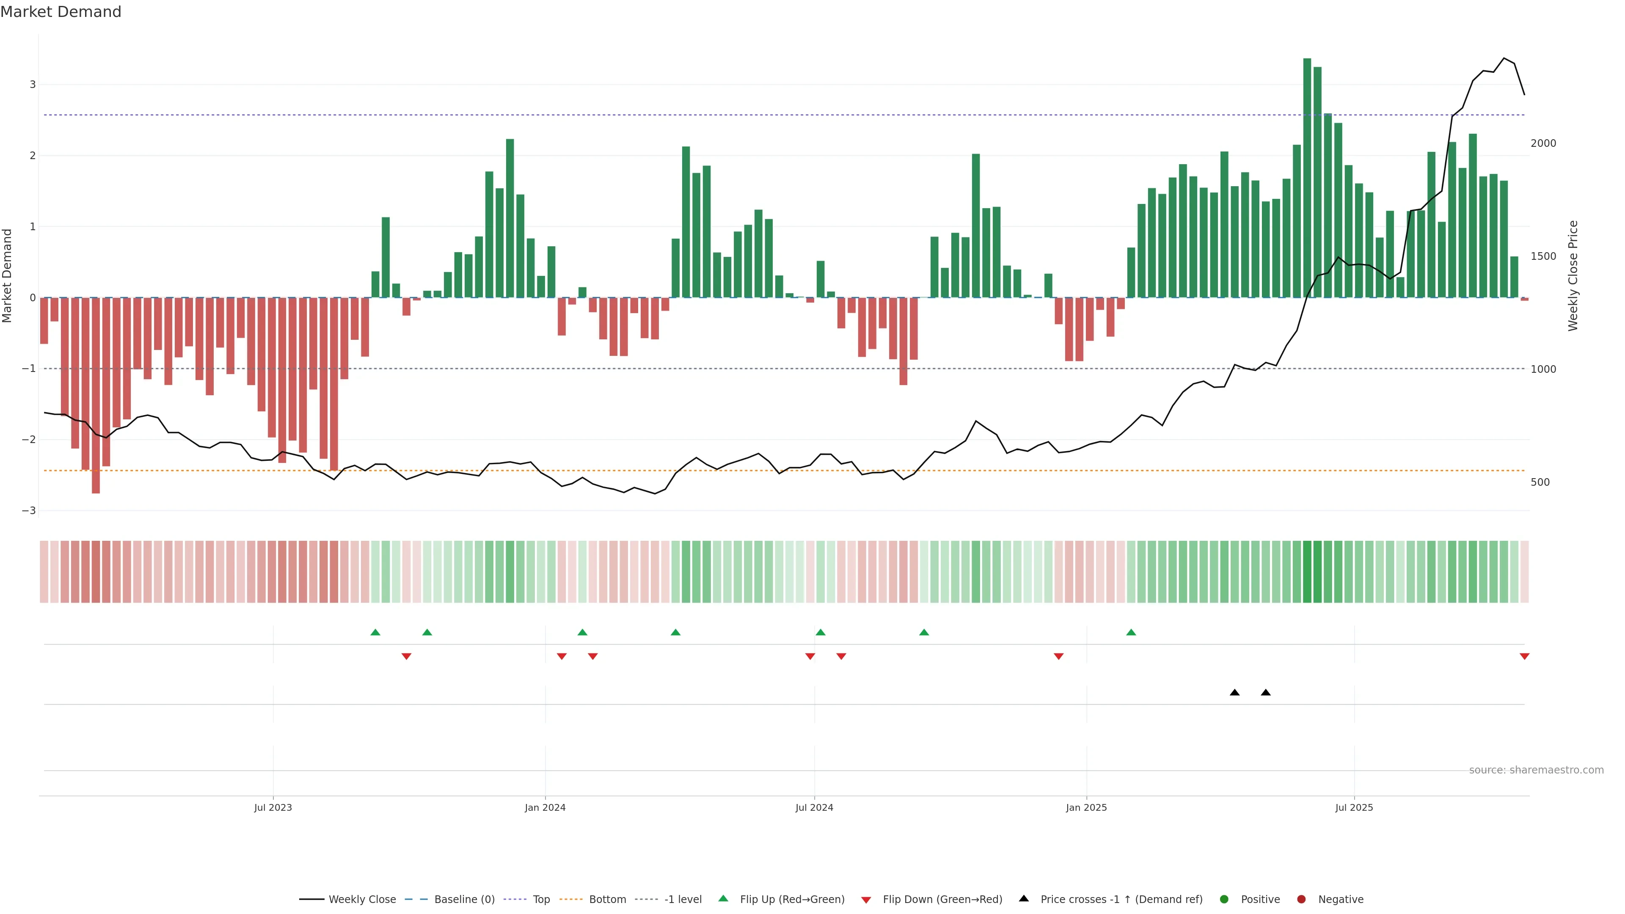Click the black Price crosses -1 legend triangle
This screenshot has width=1625, height=914.
pyautogui.click(x=1024, y=898)
